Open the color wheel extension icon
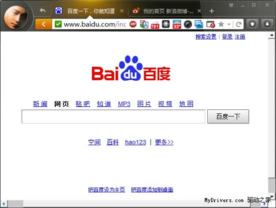This screenshot has width=276, height=208. [188, 24]
